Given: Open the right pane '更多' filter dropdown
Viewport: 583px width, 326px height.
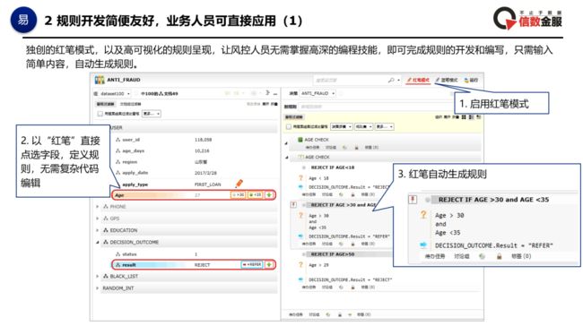Looking at the screenshot, I should [x=384, y=126].
